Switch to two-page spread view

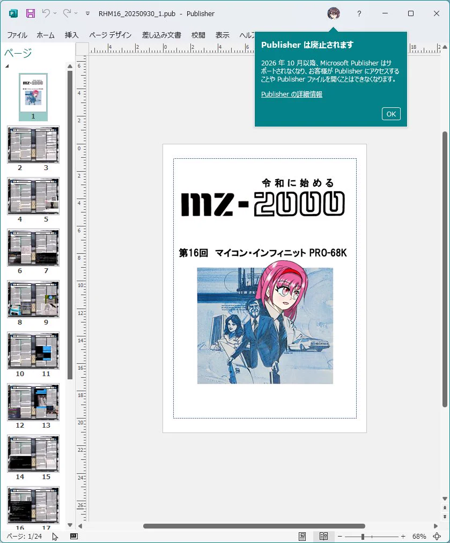323,536
